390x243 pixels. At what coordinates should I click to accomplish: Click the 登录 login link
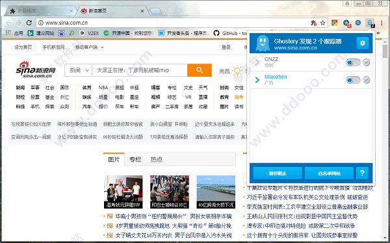[226, 47]
